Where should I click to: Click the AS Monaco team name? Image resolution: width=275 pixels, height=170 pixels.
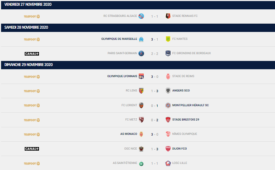click(x=128, y=134)
